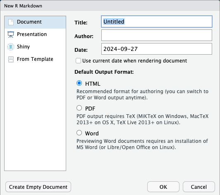Open the From Template option
The image size is (220, 195).
[35, 59]
